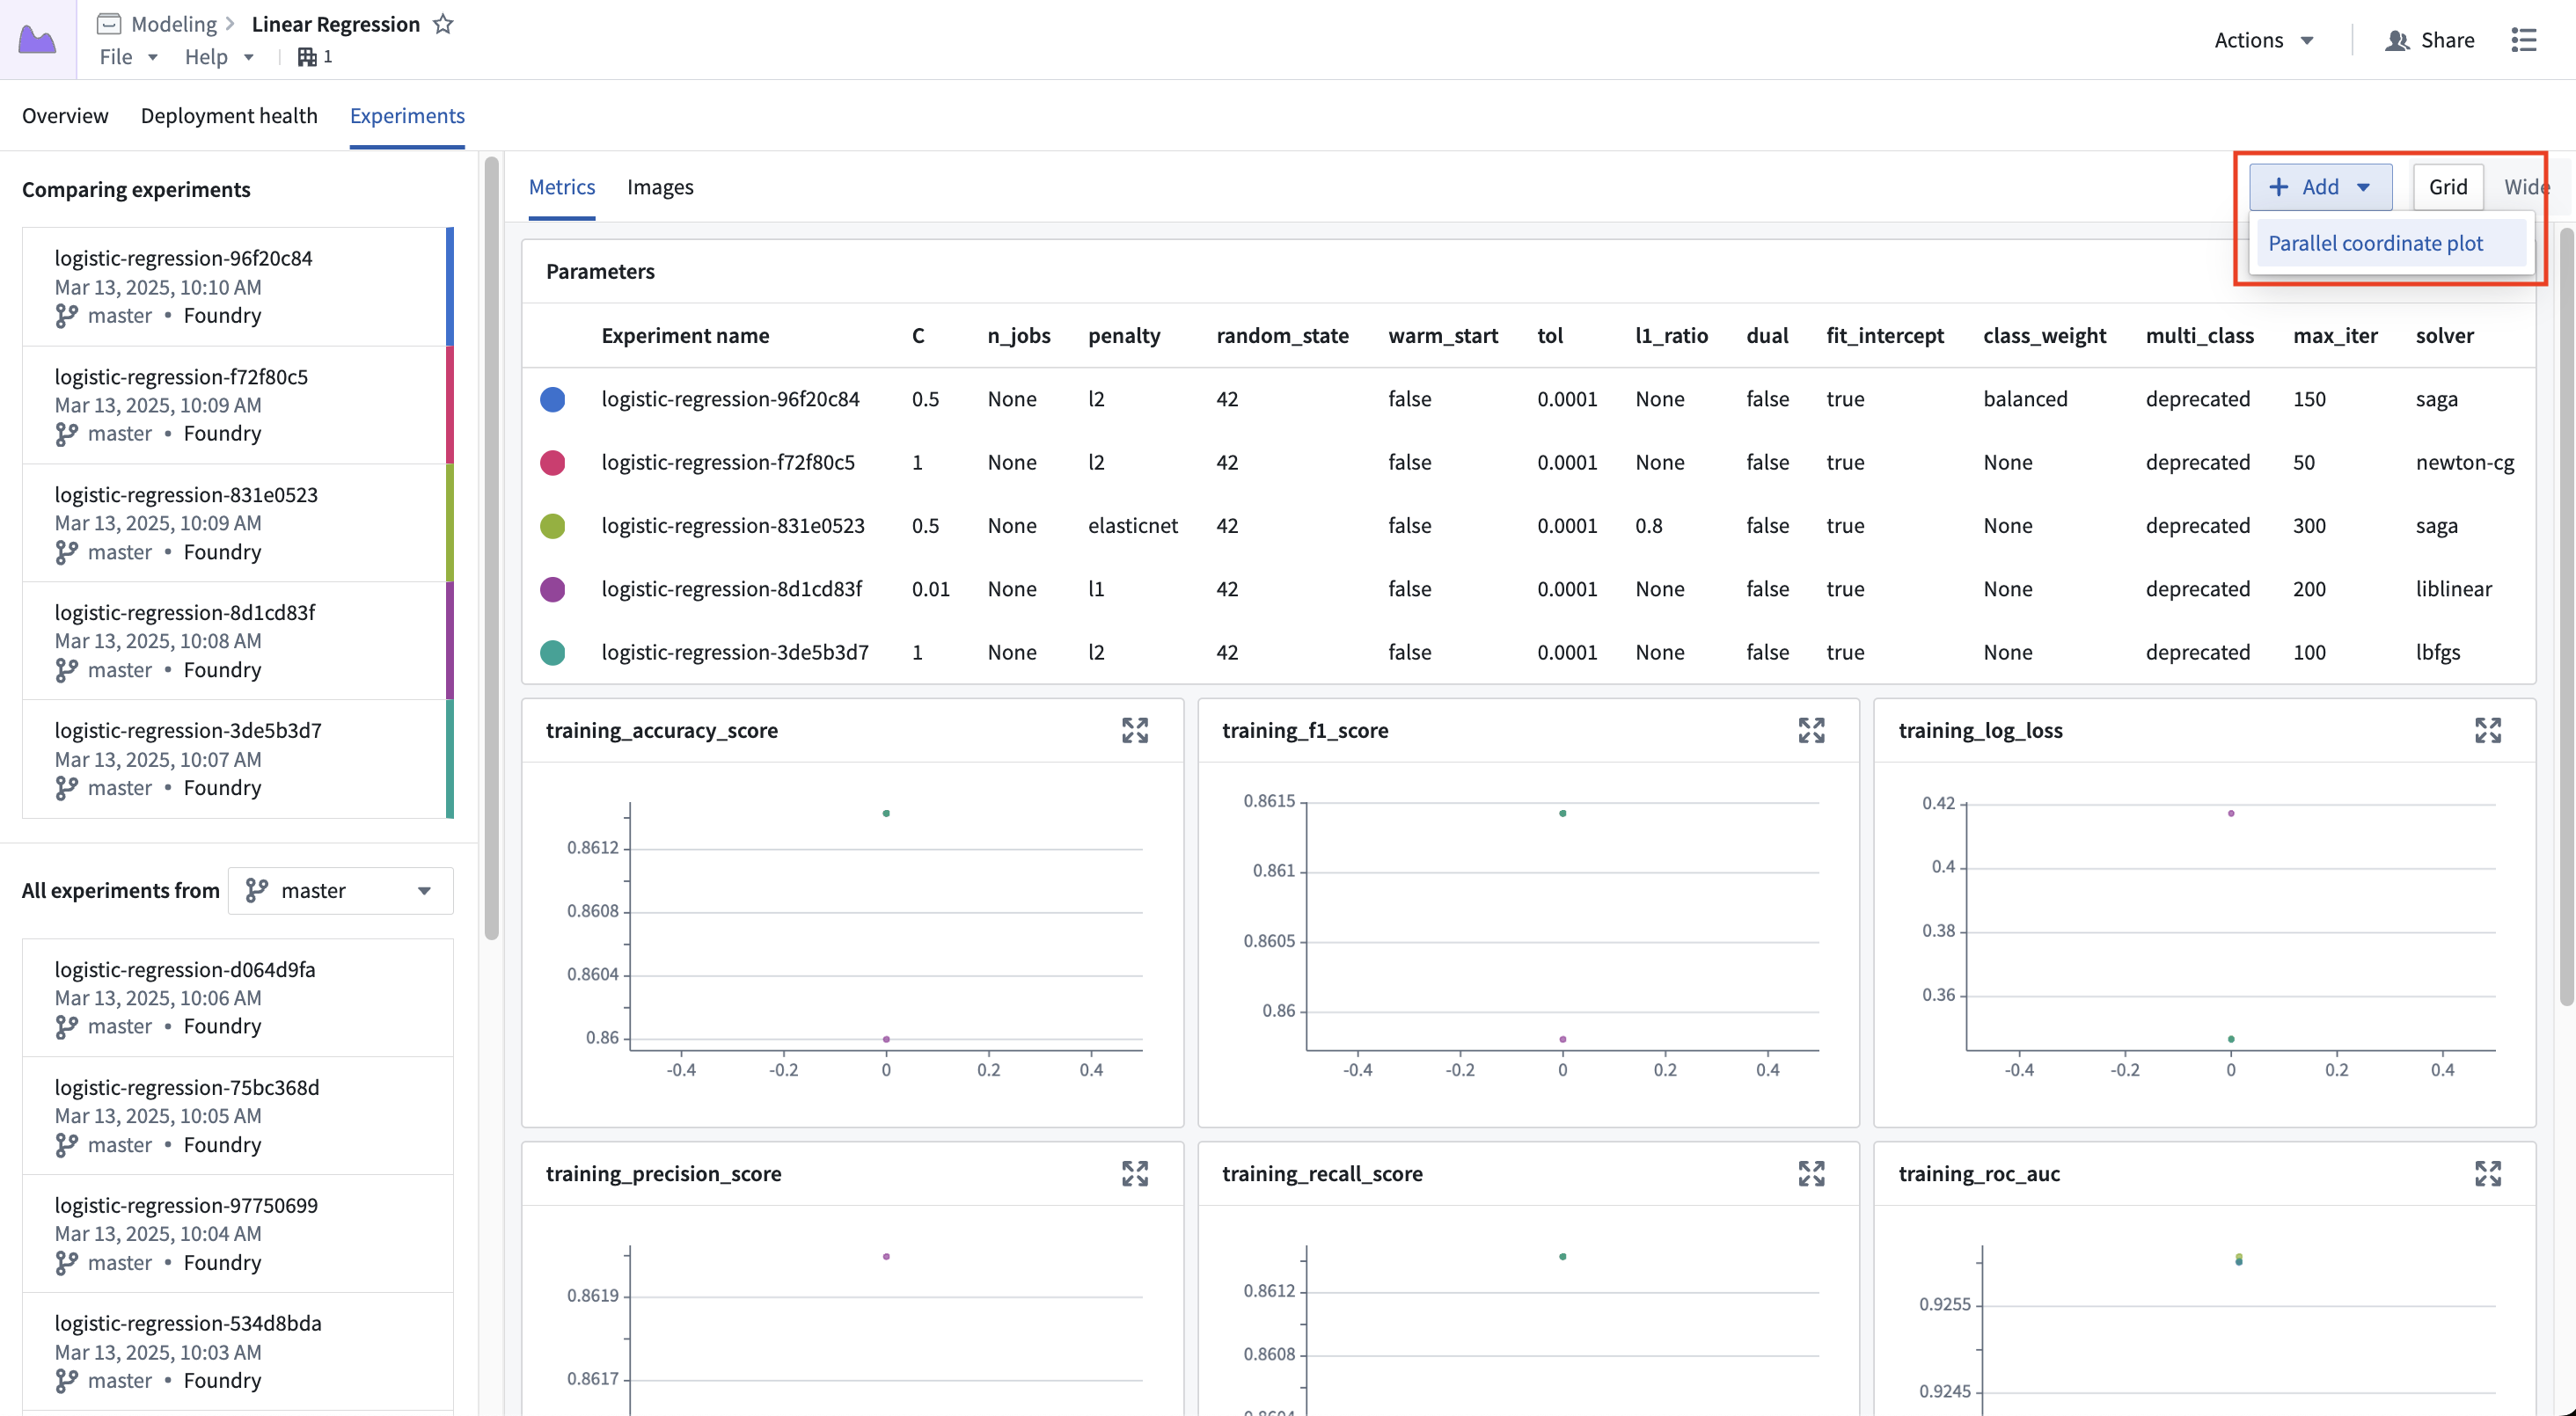Go to the Overview tab
This screenshot has width=2576, height=1416.
65,116
